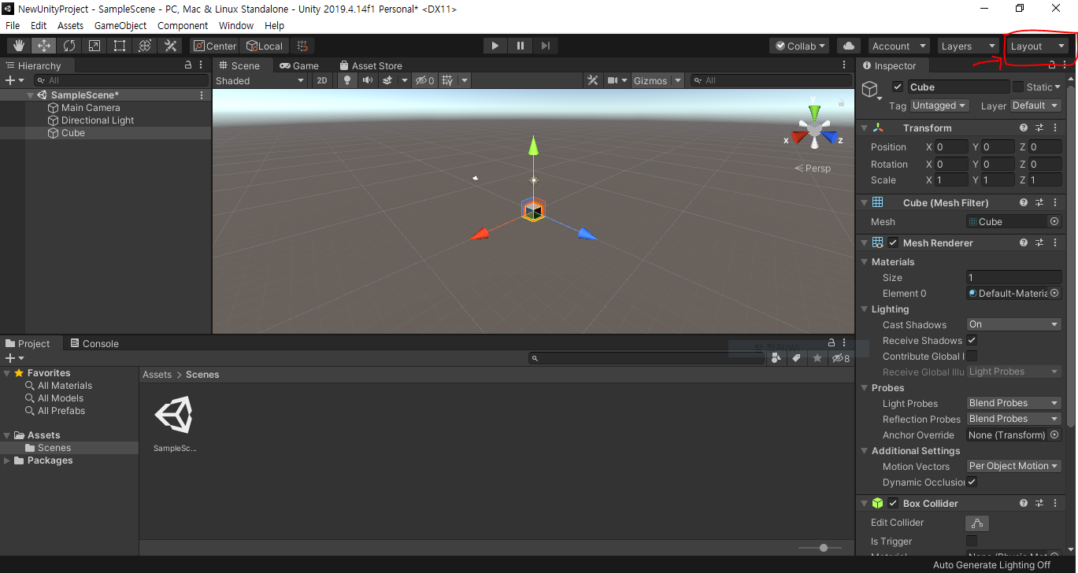Toggle grid snapping icon in toolbar

click(302, 46)
